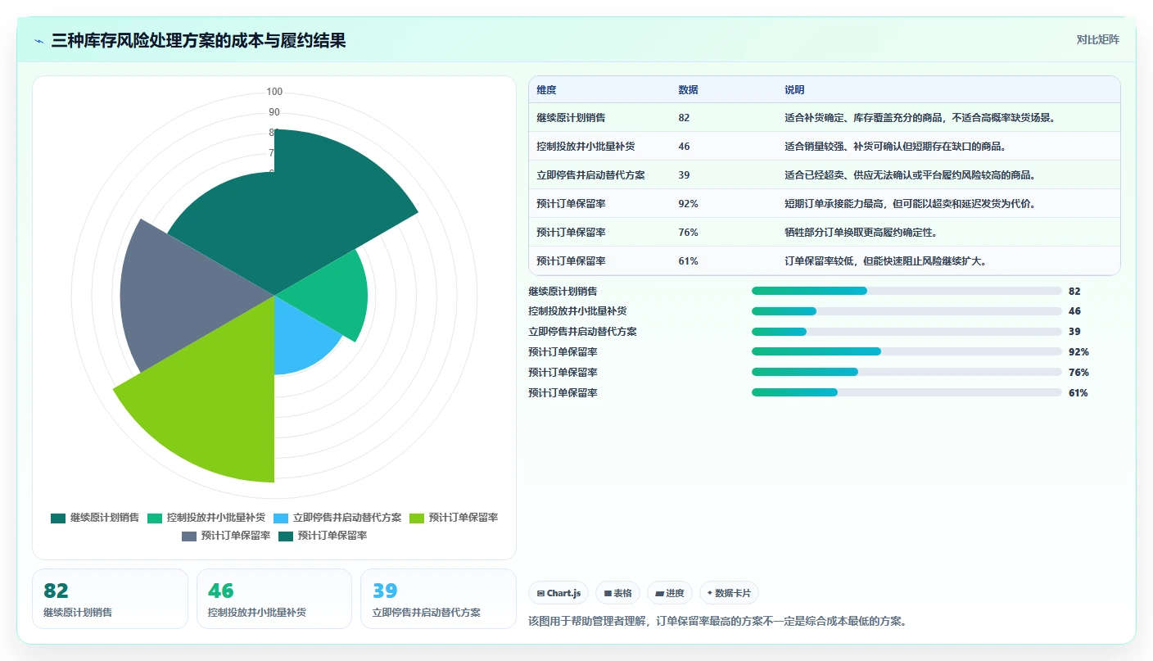Click the 对比矩阵 label in the header
Viewport: 1153px width, 661px height.
click(1097, 39)
